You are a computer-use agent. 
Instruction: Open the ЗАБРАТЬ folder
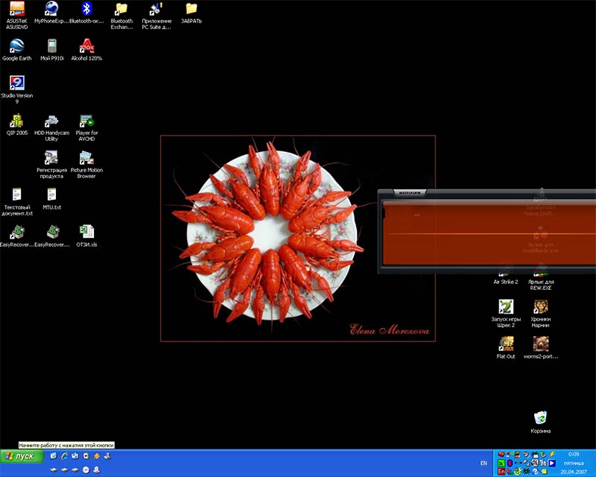[x=191, y=10]
